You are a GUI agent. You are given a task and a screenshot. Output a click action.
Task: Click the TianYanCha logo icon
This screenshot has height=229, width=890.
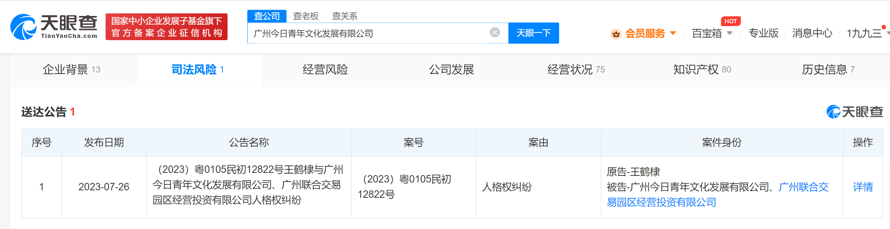pos(23,27)
